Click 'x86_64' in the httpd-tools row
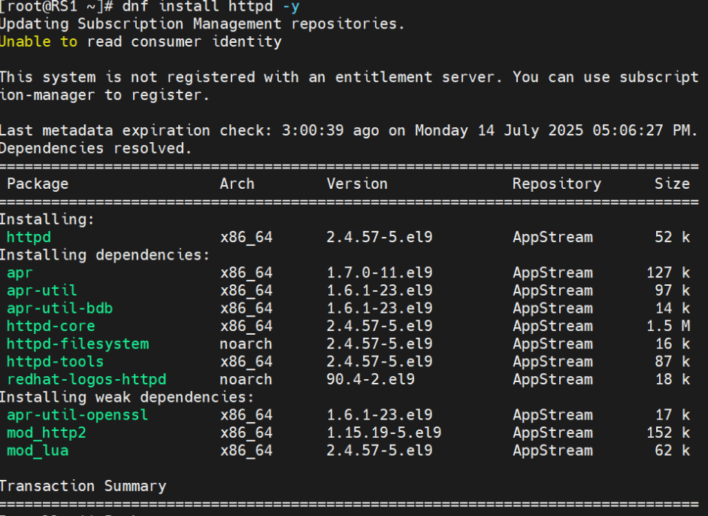The height and width of the screenshot is (516, 708). click(x=246, y=363)
